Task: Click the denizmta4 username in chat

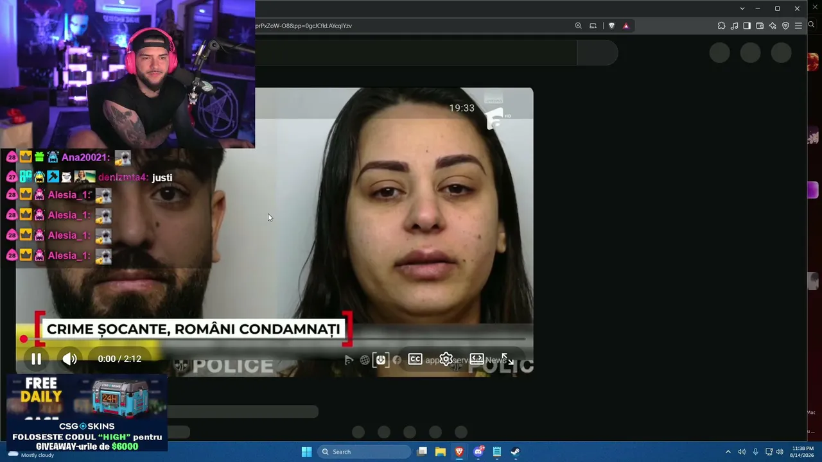Action: click(123, 177)
